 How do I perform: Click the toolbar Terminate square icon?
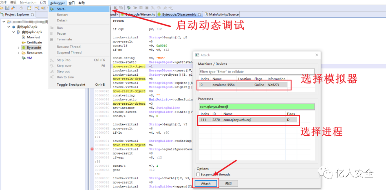tap(147, 7)
